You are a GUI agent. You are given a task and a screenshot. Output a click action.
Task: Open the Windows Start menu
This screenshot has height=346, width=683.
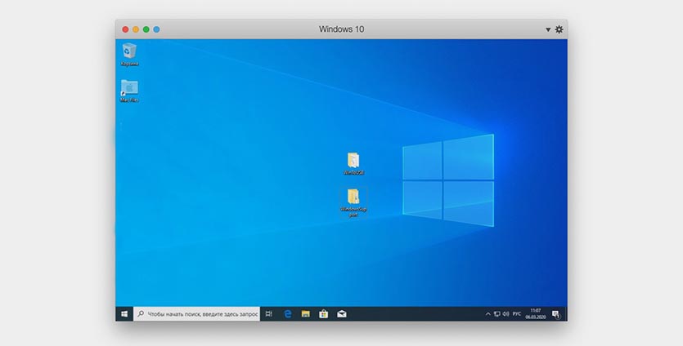pyautogui.click(x=124, y=314)
